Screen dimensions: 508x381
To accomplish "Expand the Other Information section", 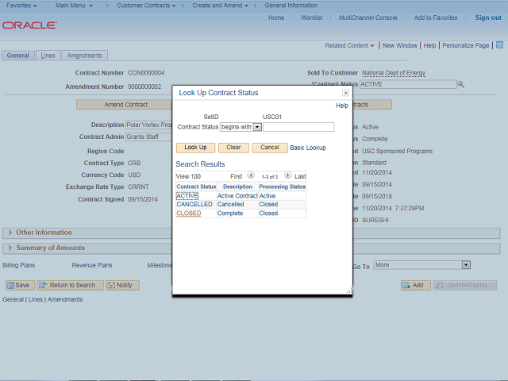I will coord(10,233).
